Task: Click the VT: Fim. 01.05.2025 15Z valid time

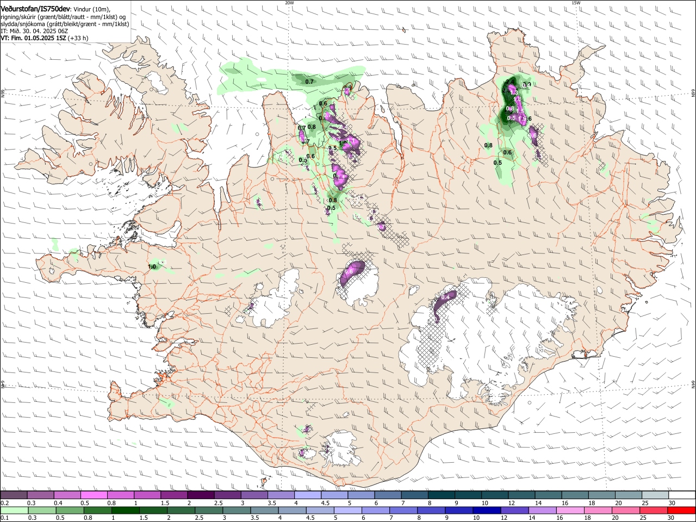Action: pos(33,38)
